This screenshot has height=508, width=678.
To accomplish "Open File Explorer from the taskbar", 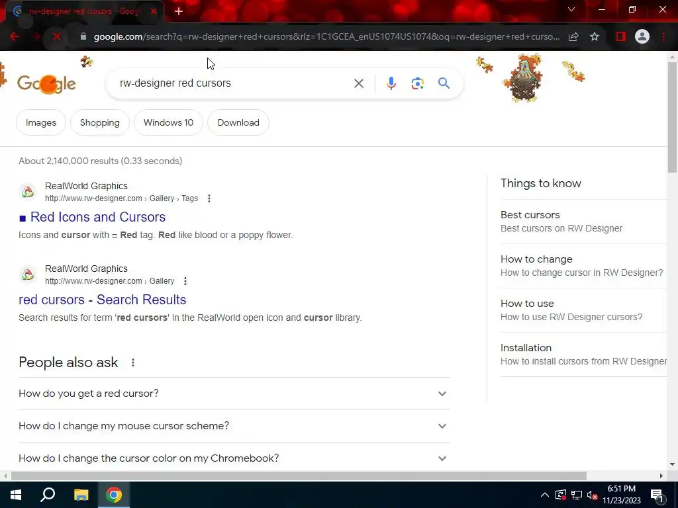I will pyautogui.click(x=81, y=495).
